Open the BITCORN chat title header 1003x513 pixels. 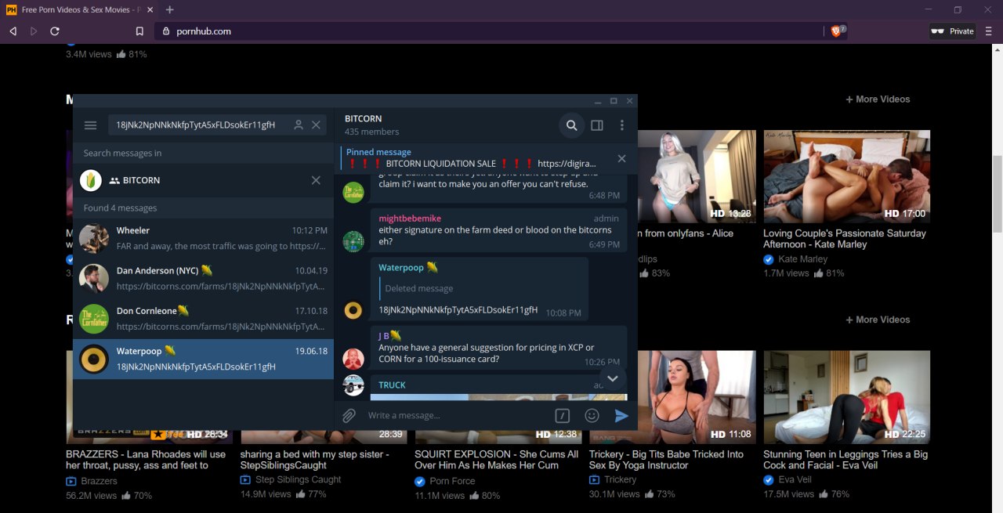pyautogui.click(x=364, y=119)
